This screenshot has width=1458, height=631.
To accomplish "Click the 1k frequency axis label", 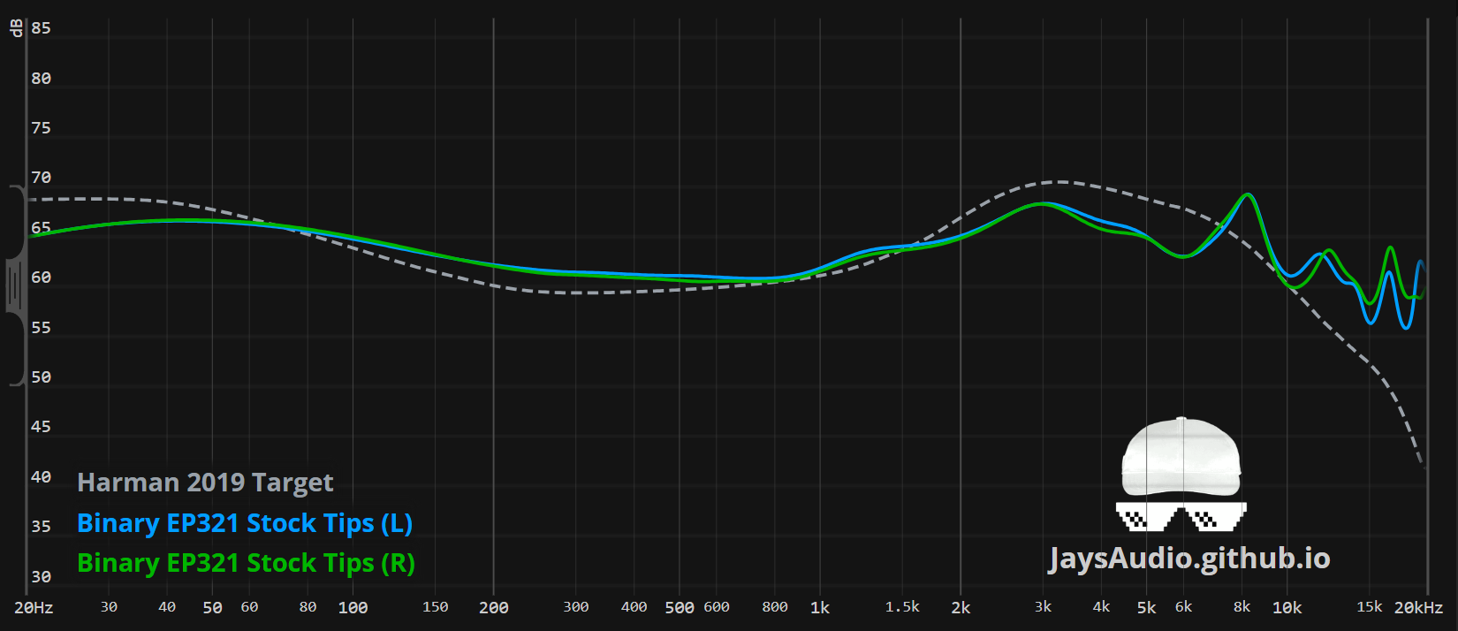I will coord(819,608).
